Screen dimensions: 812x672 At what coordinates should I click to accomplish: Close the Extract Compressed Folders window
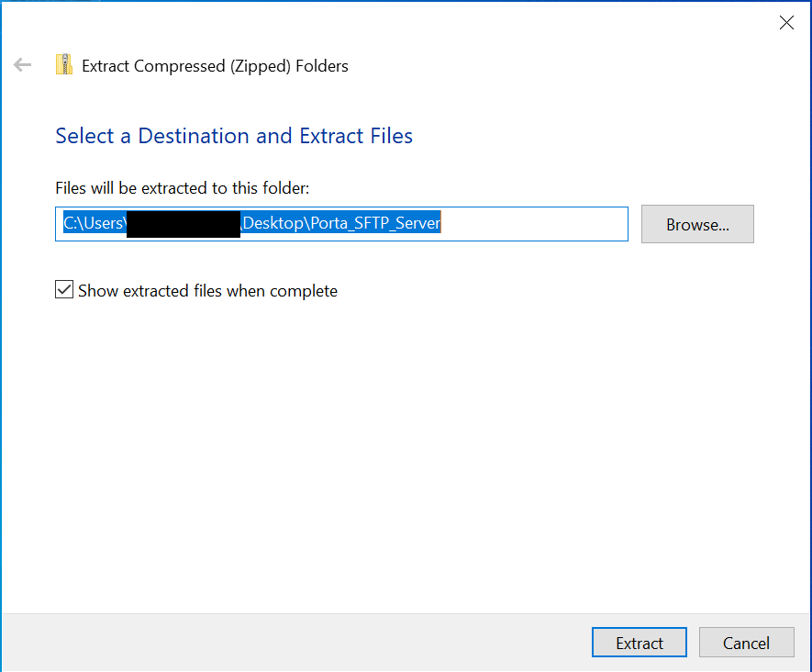786,23
